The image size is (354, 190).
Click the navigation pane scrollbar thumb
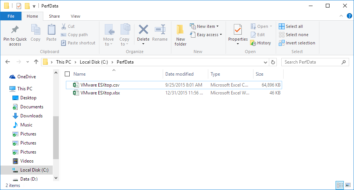(56, 137)
